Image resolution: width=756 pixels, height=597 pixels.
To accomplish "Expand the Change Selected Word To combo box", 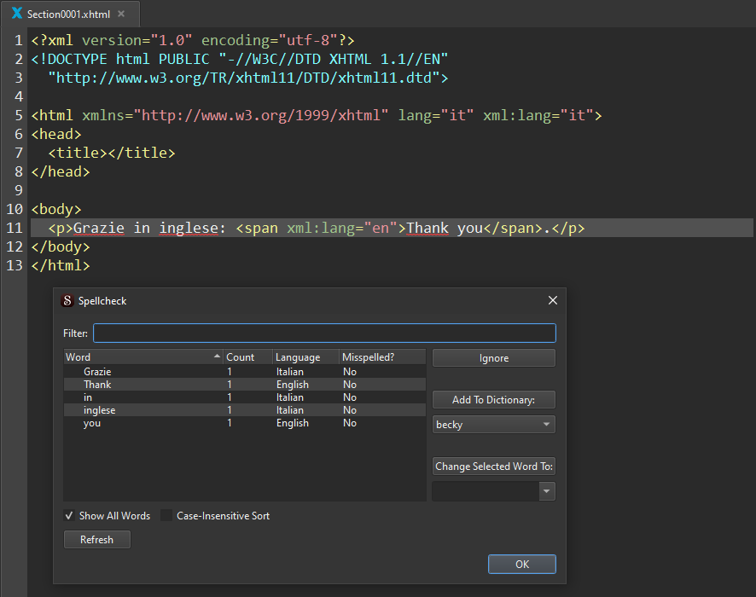I will click(546, 491).
